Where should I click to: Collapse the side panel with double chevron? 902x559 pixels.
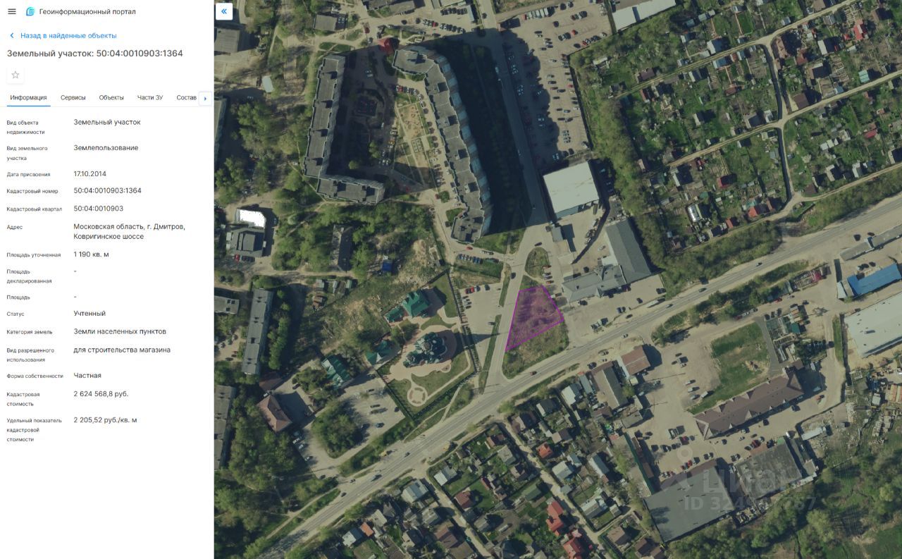click(x=224, y=11)
